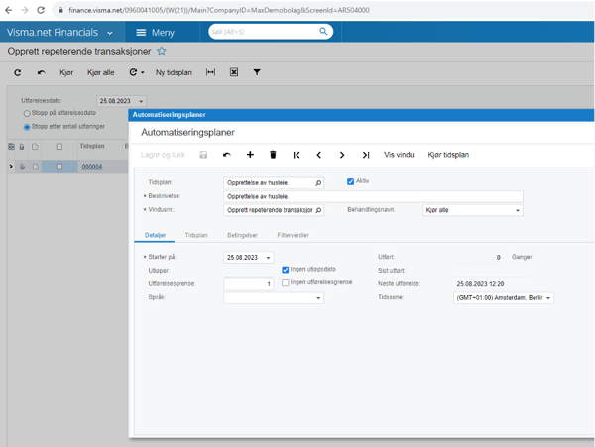Open the Meny main menu
Image resolution: width=595 pixels, height=447 pixels.
point(156,33)
